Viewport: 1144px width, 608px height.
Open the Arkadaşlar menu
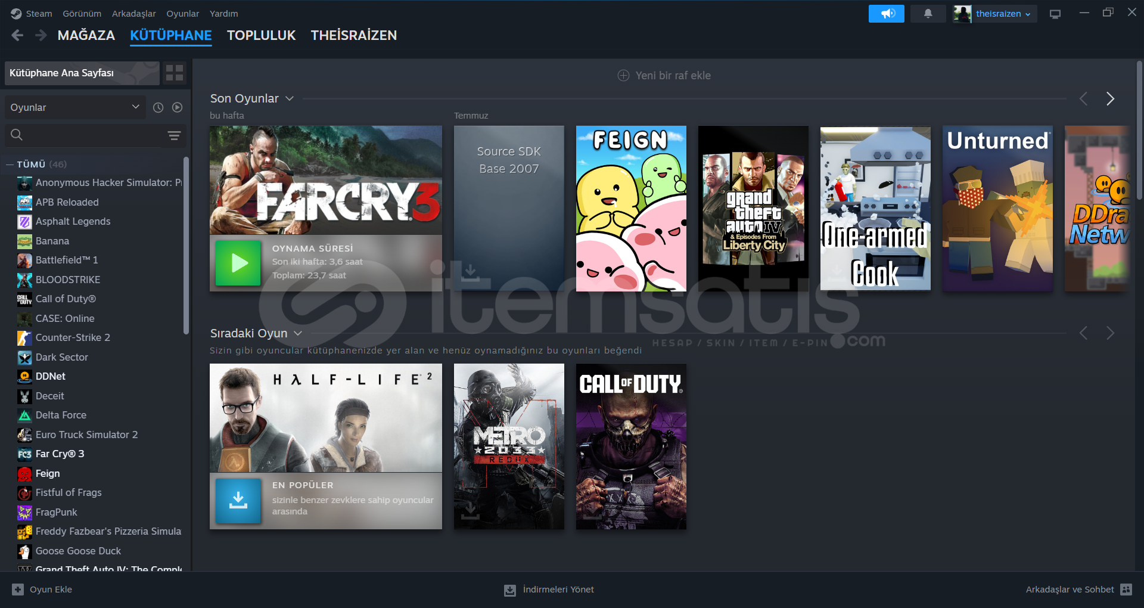[x=134, y=14]
